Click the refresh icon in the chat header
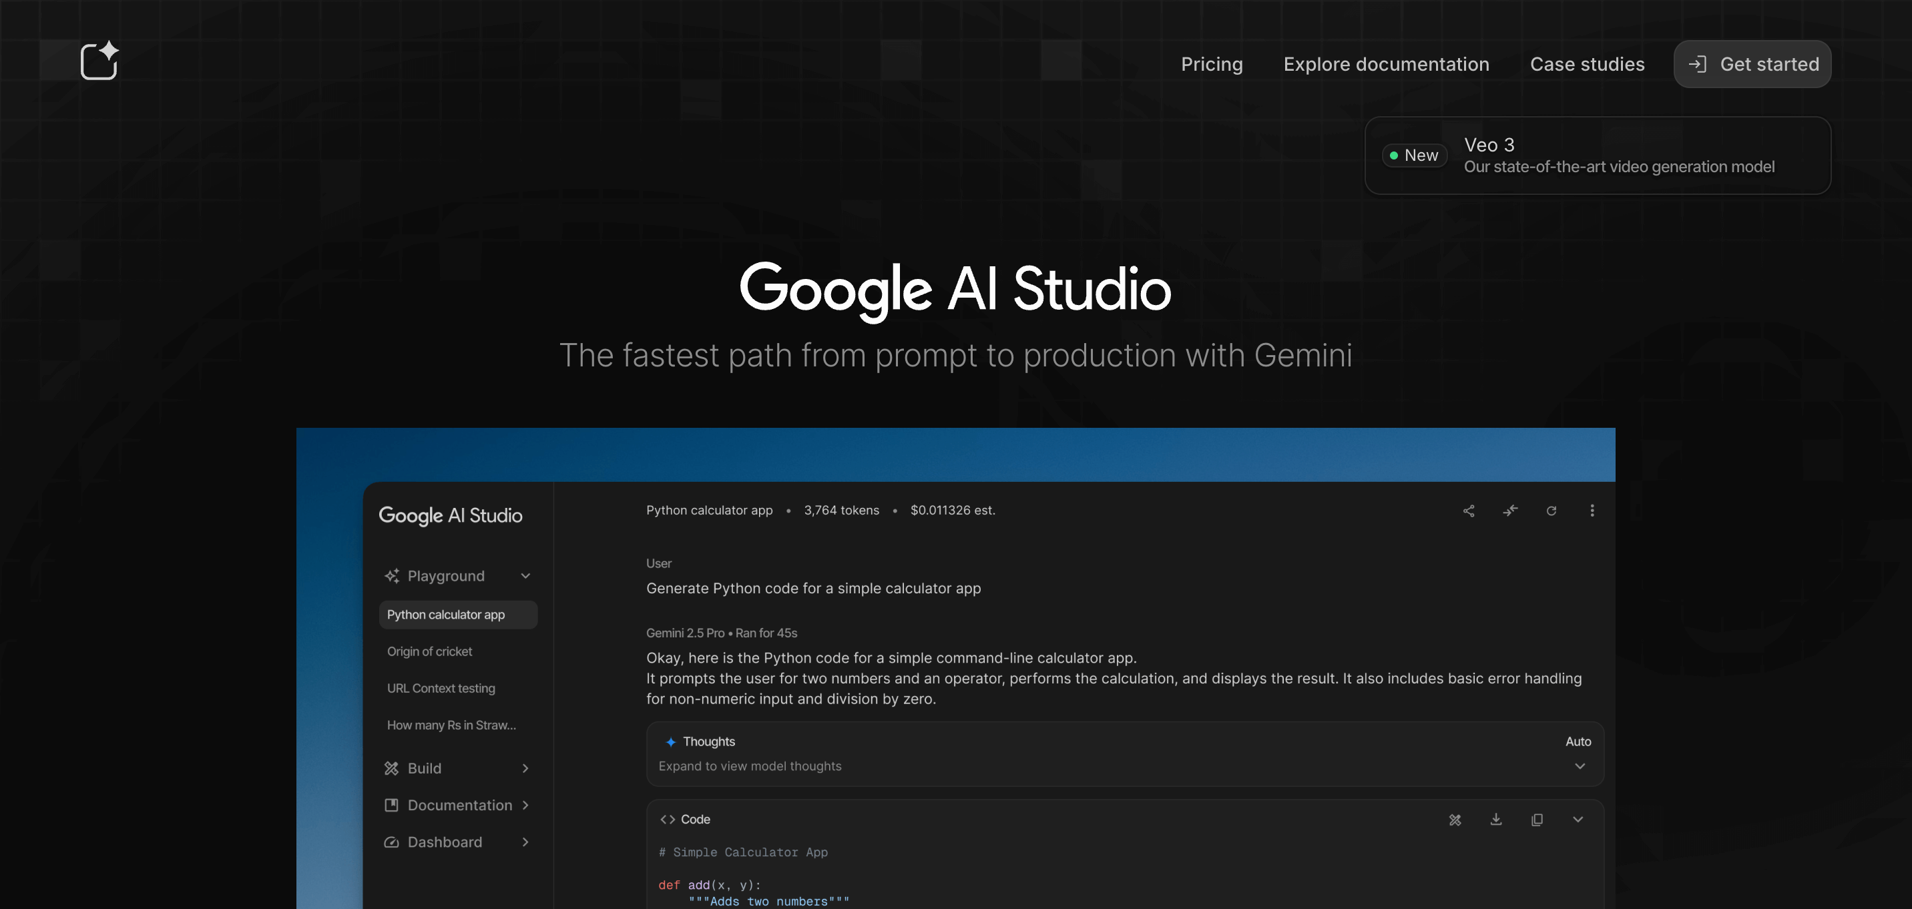The image size is (1912, 909). click(x=1551, y=511)
